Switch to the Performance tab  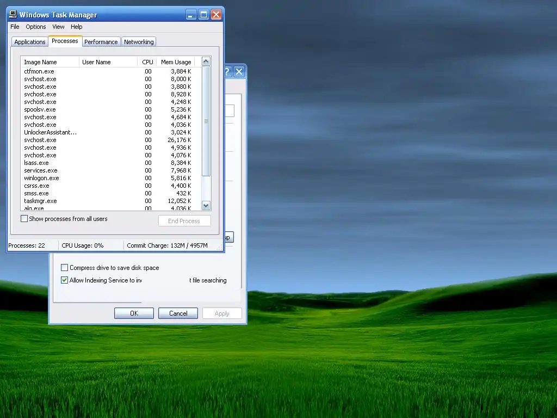coord(101,42)
